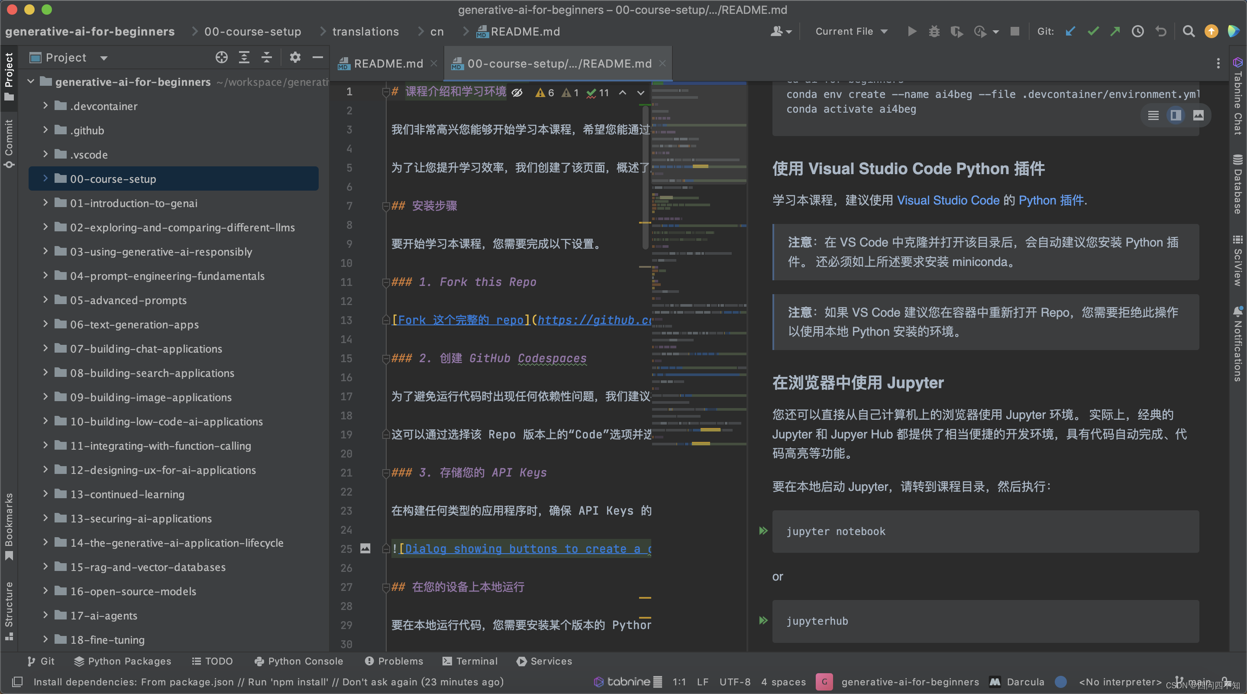The width and height of the screenshot is (1247, 694).
Task: Click the Current File dropdown selector
Action: (x=850, y=32)
